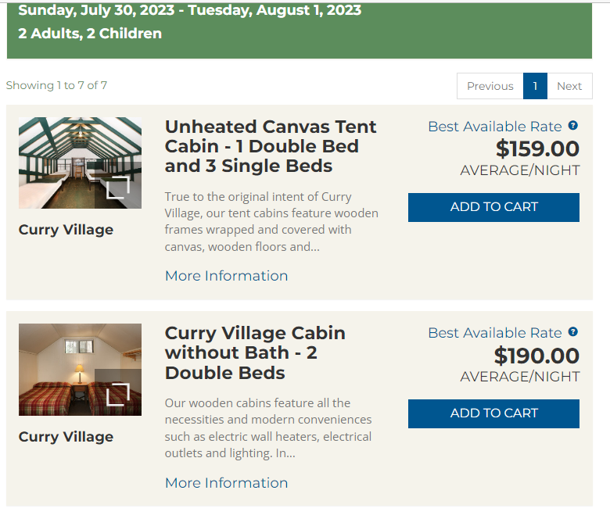This screenshot has height=508, width=610.
Task: Open the Curry Village Cabin without Bath title
Action: point(254,352)
